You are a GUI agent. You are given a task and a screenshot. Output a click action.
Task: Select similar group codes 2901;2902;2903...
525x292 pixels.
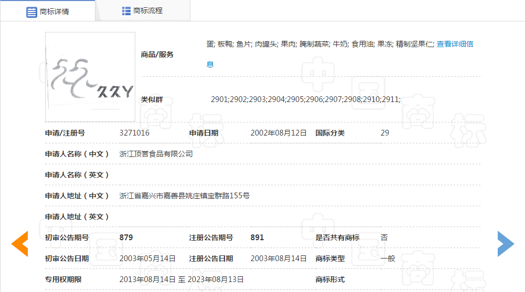305,99
